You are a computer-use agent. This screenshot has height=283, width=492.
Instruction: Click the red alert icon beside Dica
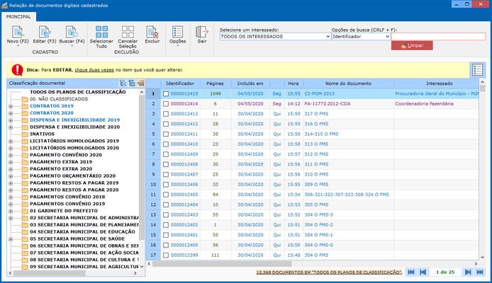18,70
